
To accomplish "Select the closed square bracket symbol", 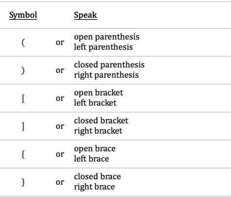I will click(23, 126).
